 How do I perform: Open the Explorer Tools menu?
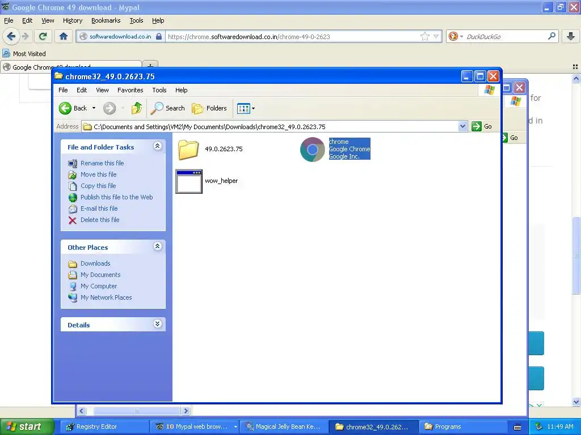click(159, 90)
